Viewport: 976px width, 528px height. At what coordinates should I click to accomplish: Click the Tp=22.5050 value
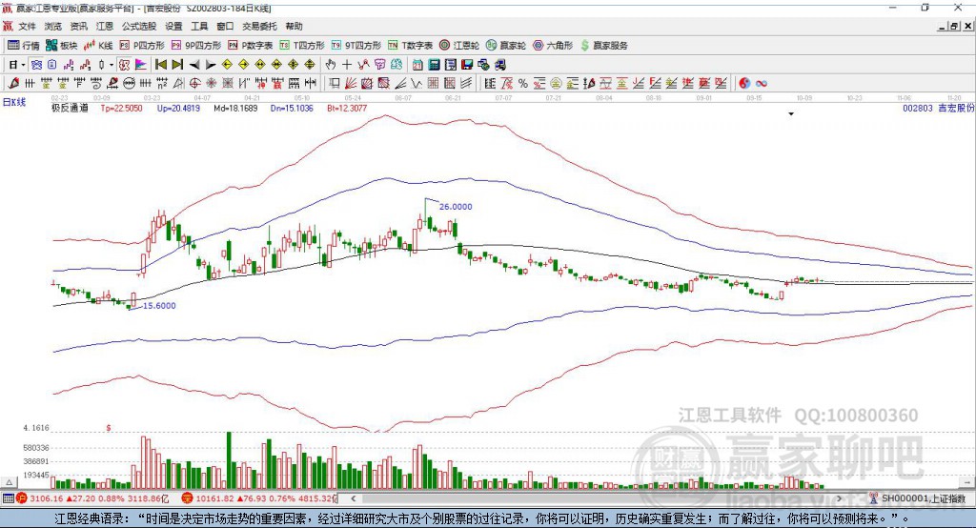pyautogui.click(x=121, y=108)
